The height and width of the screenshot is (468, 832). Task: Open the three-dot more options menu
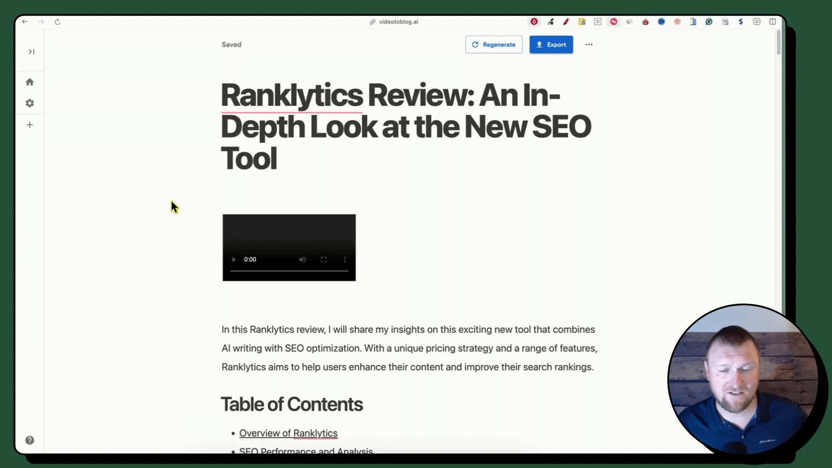click(x=589, y=45)
